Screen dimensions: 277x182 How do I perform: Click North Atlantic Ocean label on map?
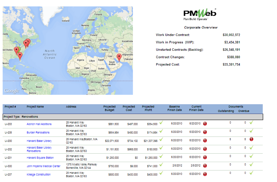pos(50,54)
